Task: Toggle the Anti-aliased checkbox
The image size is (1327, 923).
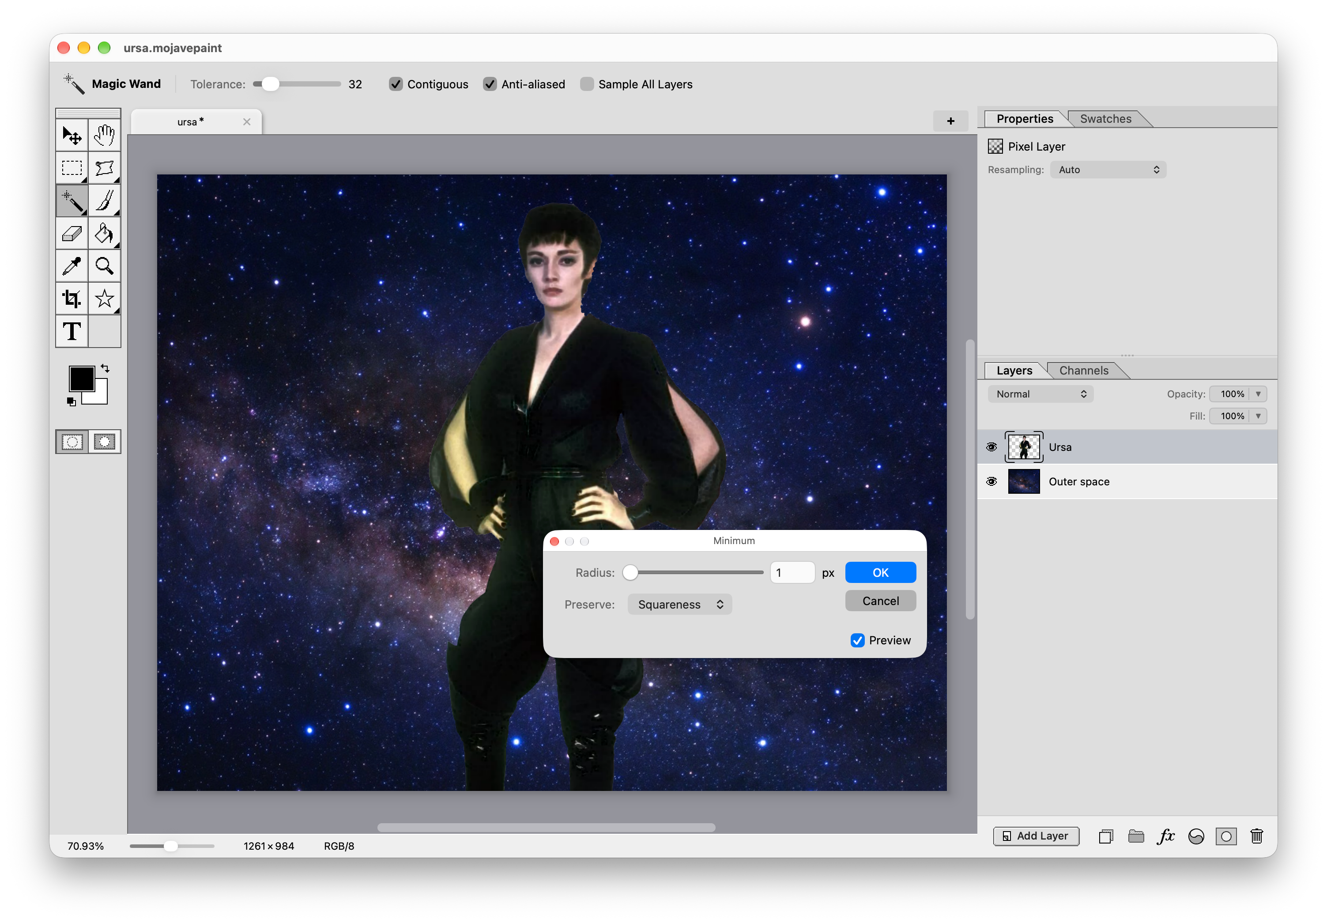Action: [490, 84]
